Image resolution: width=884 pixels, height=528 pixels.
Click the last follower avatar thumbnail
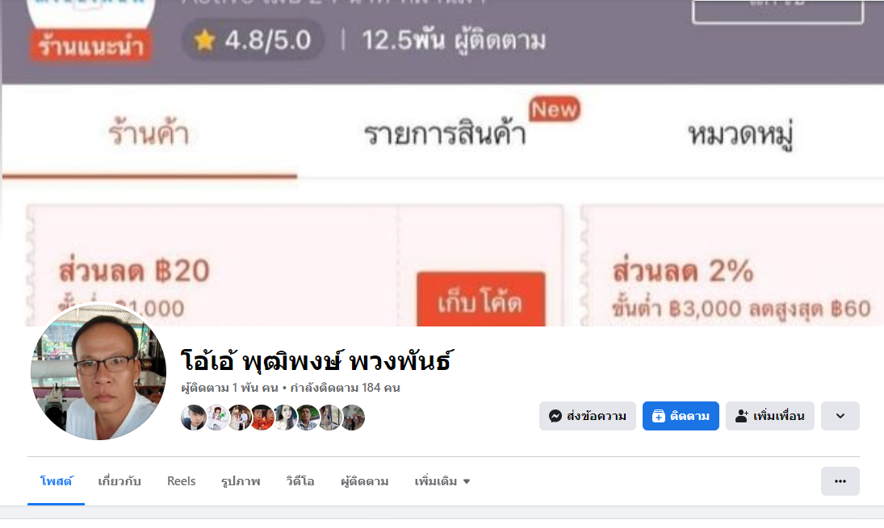click(x=353, y=418)
